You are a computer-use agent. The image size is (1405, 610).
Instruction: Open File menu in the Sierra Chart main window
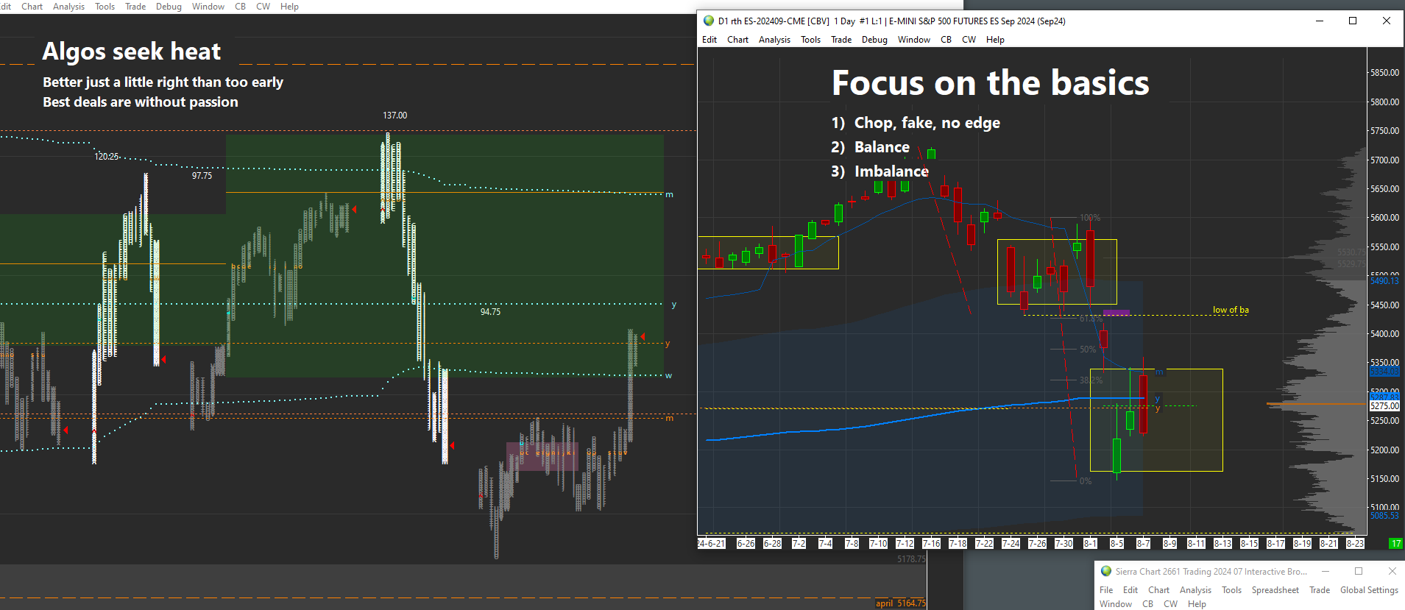[x=1106, y=590]
